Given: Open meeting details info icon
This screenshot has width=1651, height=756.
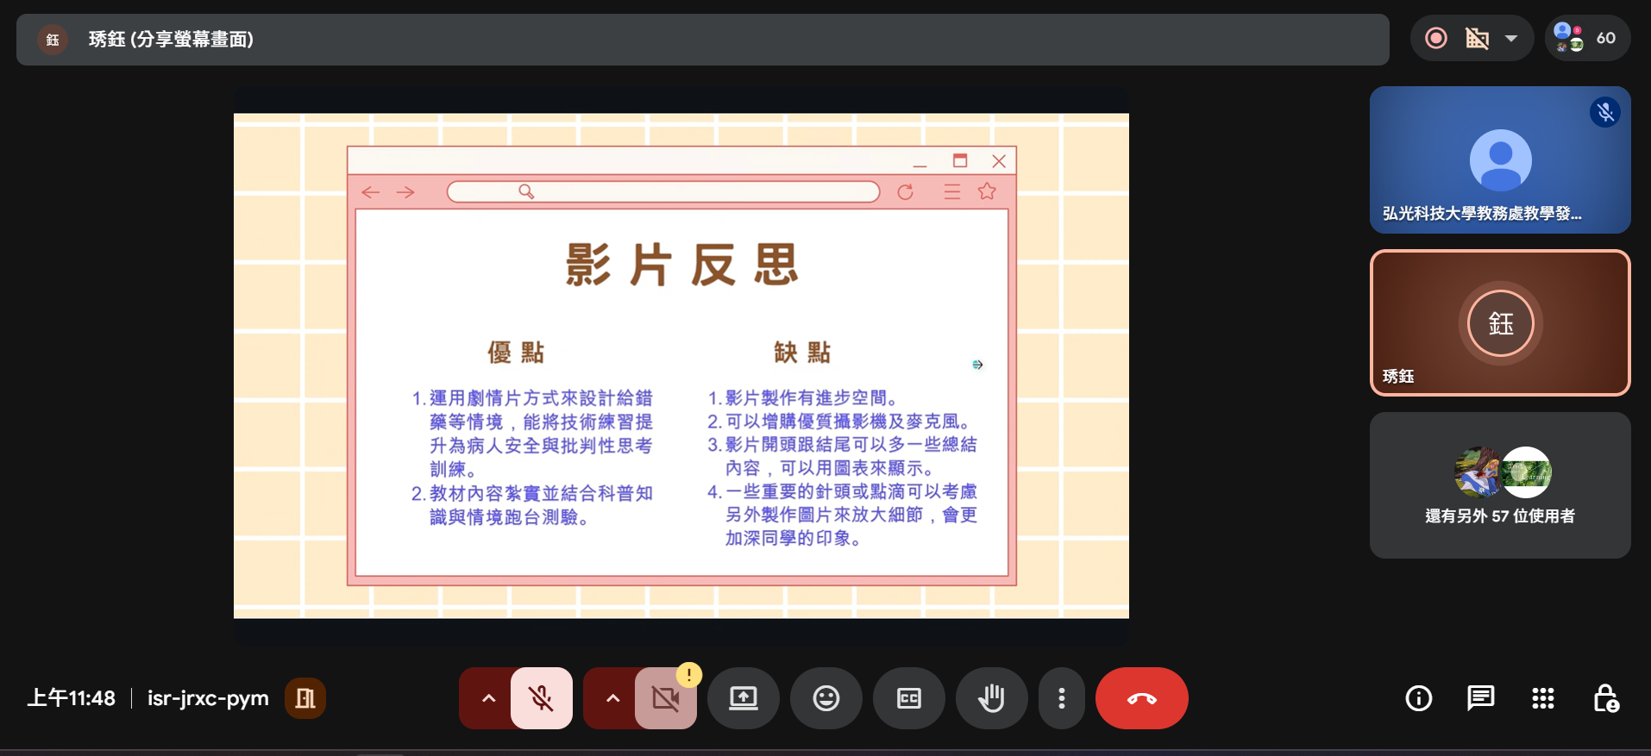Looking at the screenshot, I should [1418, 698].
